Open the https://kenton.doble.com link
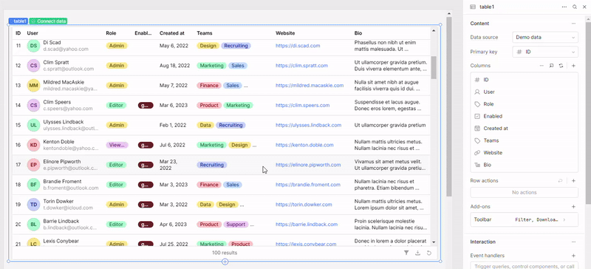Screen dimensions: 591x269 [304, 145]
